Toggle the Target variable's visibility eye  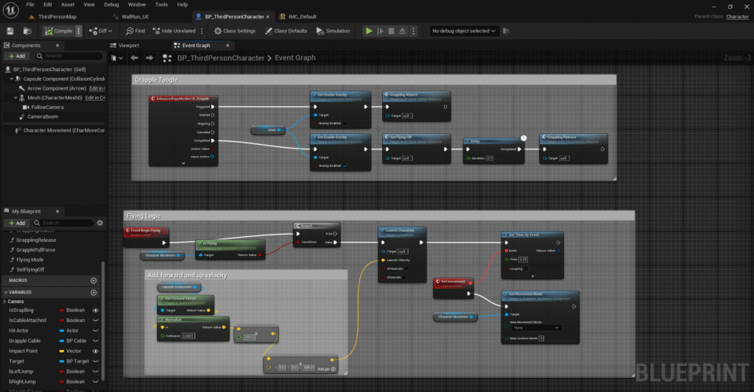click(x=96, y=361)
